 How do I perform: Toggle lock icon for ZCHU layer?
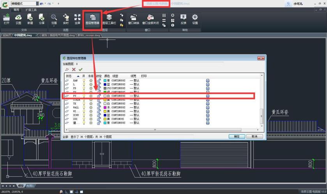(x=99, y=115)
